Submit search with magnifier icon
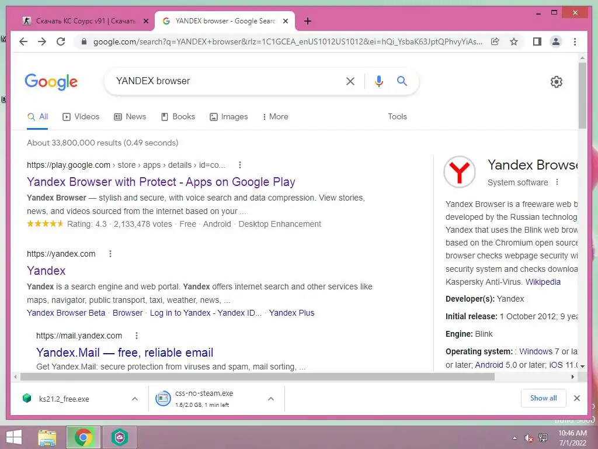 (402, 81)
